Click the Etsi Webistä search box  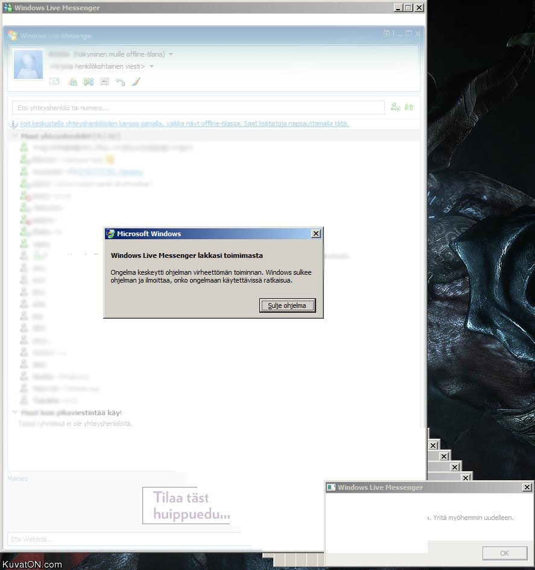121,539
